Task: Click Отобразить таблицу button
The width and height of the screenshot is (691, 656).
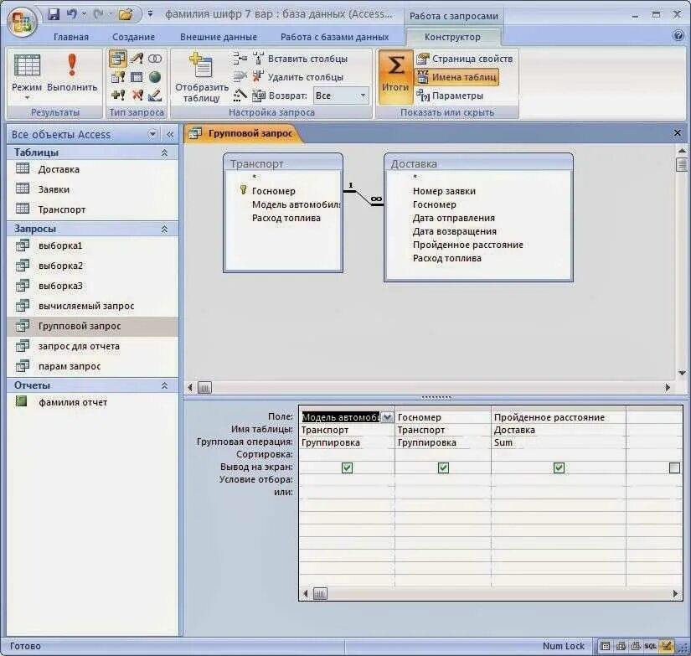Action: (x=201, y=77)
